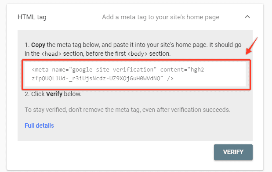This screenshot has height=172, width=272.
Task: Click the VERIFY button
Action: (233, 152)
